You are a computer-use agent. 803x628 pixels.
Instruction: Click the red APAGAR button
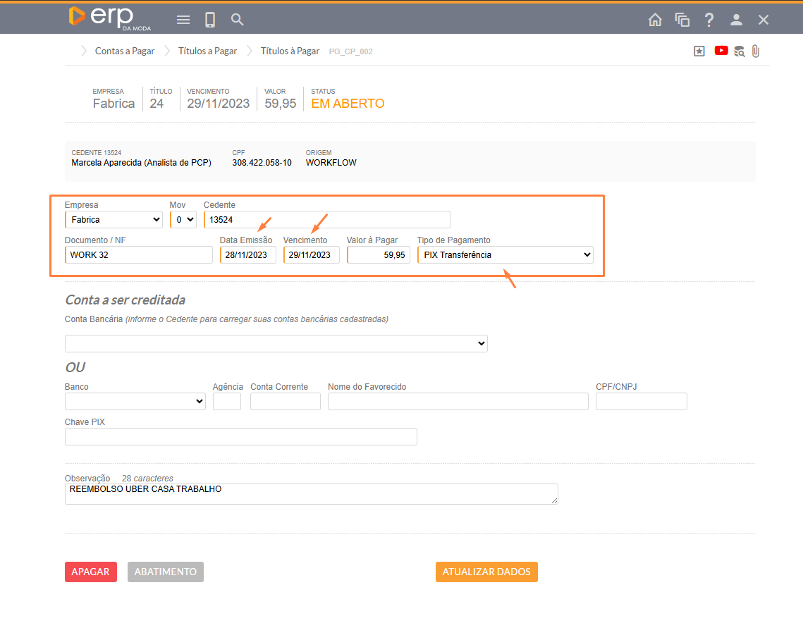pos(90,572)
